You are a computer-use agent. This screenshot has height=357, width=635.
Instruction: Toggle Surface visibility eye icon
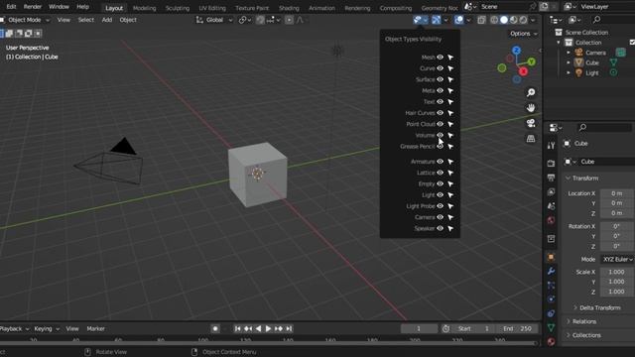[440, 79]
